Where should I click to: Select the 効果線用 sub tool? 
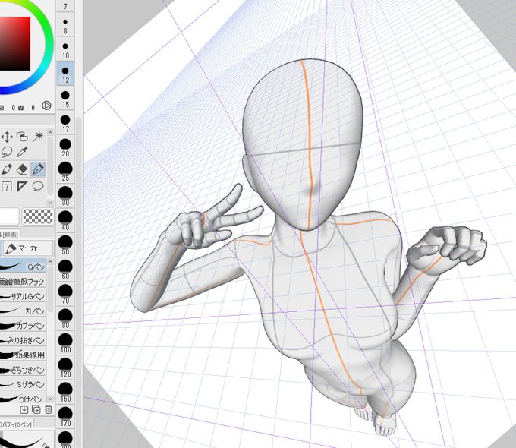pos(23,355)
